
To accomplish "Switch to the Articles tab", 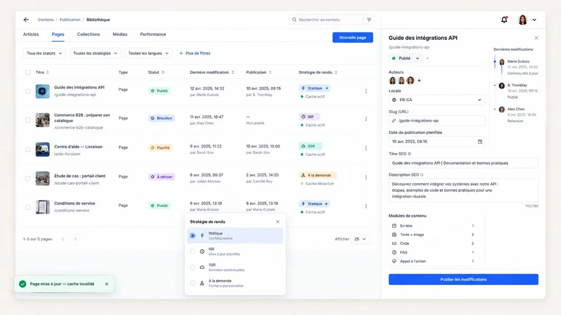I will coord(31,34).
